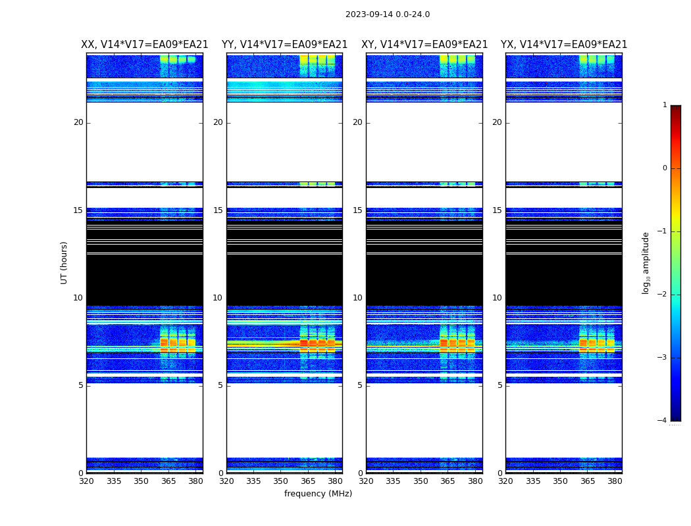Viewport: 691px width, 526px height.
Task: Click the 10 hour tick beside XY panel
Action: point(357,298)
